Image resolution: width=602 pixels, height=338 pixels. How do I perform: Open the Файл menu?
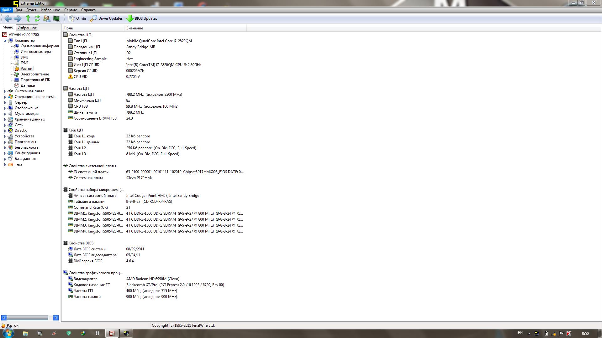coord(7,10)
